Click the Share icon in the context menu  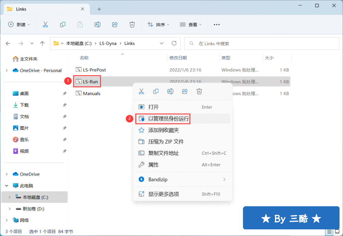pos(185,91)
